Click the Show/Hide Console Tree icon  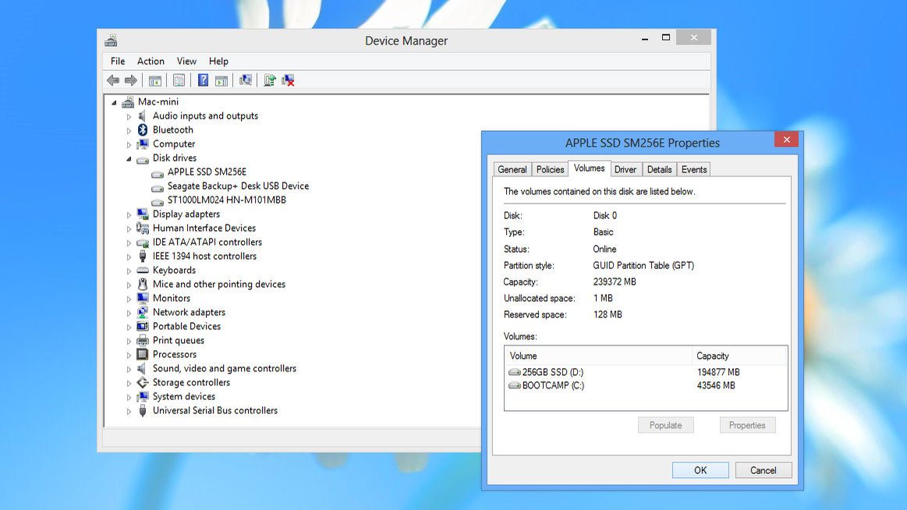tap(154, 80)
